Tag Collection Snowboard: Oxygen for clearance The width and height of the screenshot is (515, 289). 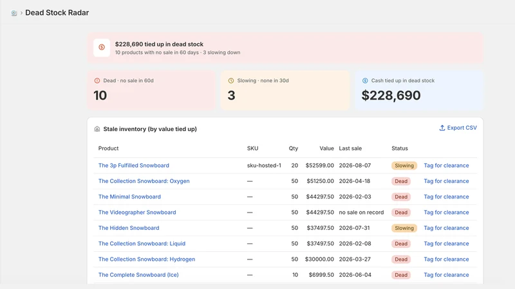click(x=446, y=181)
